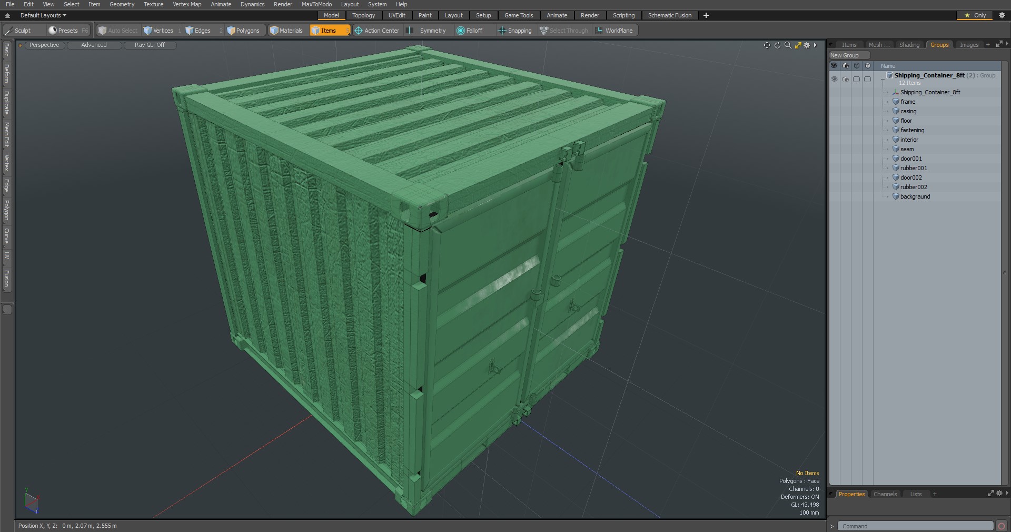Expand the Properties panel options arrow
The height and width of the screenshot is (532, 1011).
point(1007,494)
